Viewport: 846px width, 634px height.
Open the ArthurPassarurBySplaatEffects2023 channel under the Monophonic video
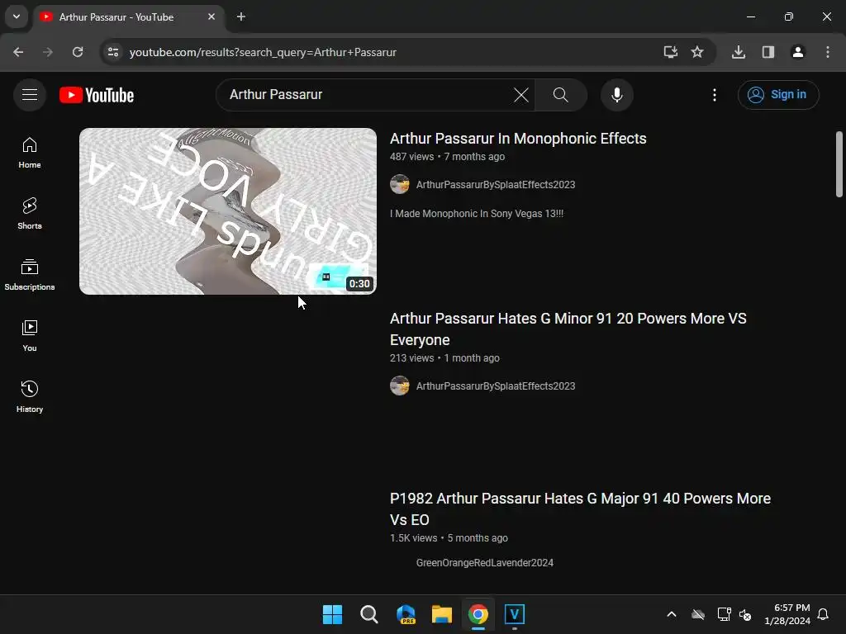coord(496,184)
